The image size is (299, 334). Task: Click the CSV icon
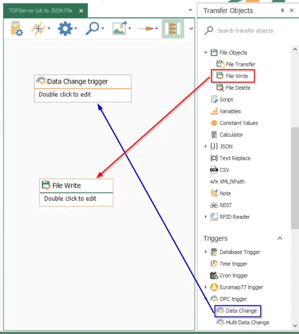click(x=214, y=170)
